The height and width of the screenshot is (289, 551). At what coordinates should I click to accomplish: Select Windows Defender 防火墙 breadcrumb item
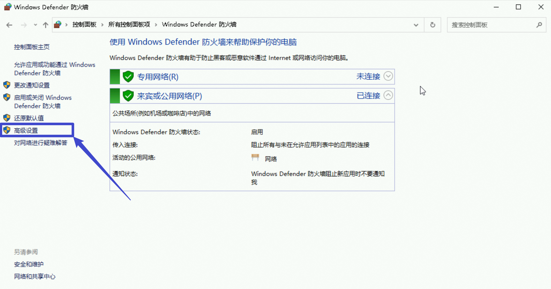(199, 25)
